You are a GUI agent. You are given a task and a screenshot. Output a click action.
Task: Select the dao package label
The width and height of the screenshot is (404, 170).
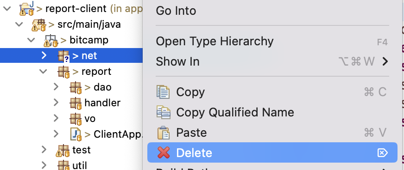(102, 87)
